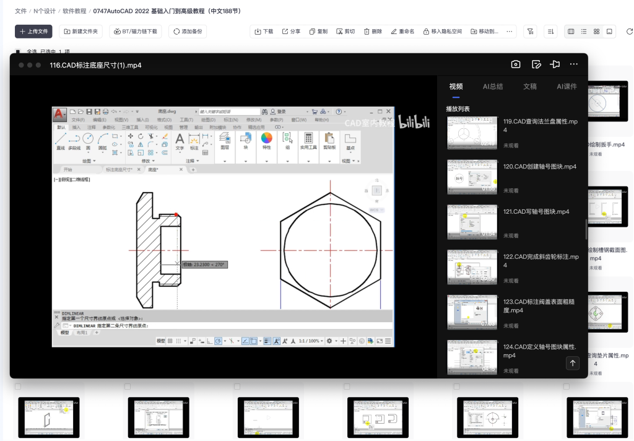Navigate to the N个设计 breadcrumb folder

pos(45,11)
